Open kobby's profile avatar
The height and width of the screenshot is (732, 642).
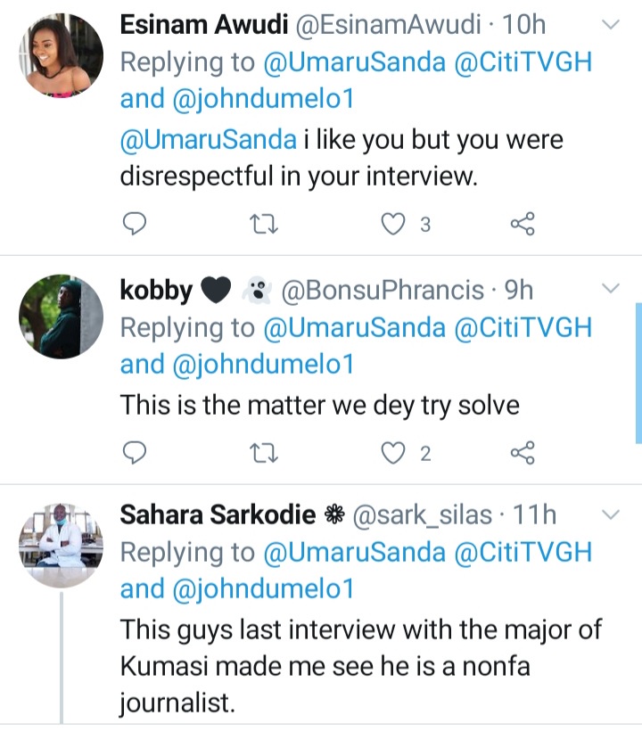(x=61, y=317)
